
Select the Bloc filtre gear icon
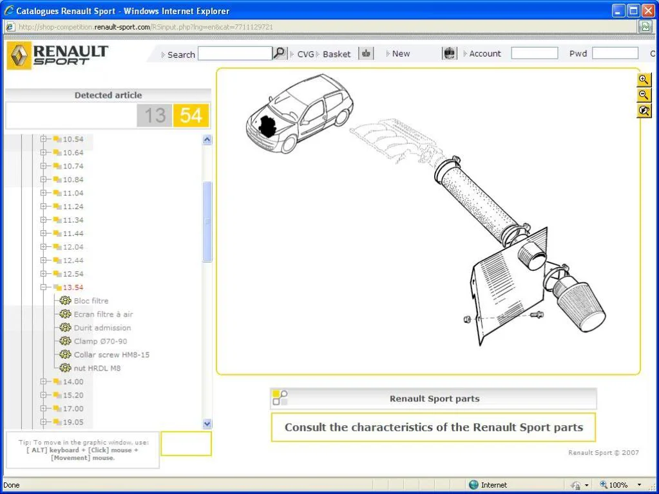(x=65, y=300)
